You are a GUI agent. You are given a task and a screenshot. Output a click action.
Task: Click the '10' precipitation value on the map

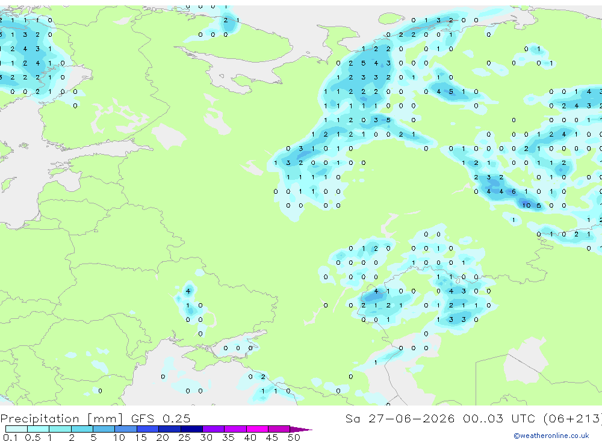tap(526, 205)
